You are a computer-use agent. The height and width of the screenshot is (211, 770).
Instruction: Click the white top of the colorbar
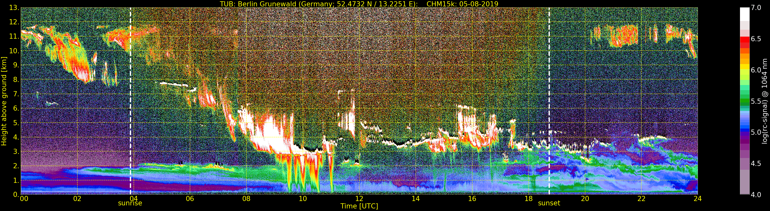point(745,14)
